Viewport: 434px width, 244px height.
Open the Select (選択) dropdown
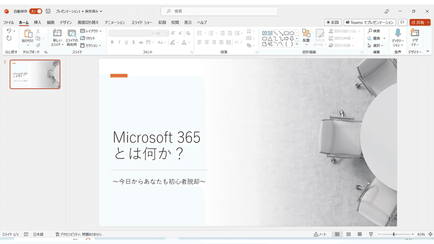(375, 46)
